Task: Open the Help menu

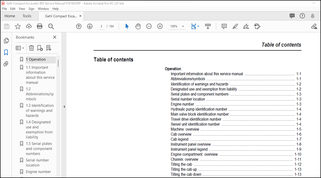Action: click(x=55, y=9)
